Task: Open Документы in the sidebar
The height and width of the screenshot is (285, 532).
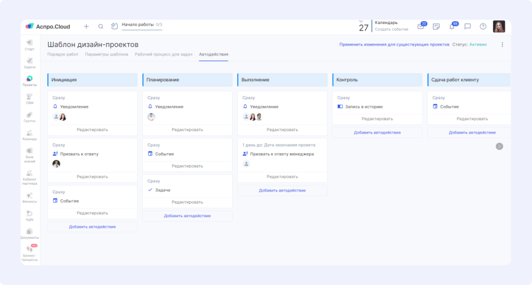Action: point(30,233)
